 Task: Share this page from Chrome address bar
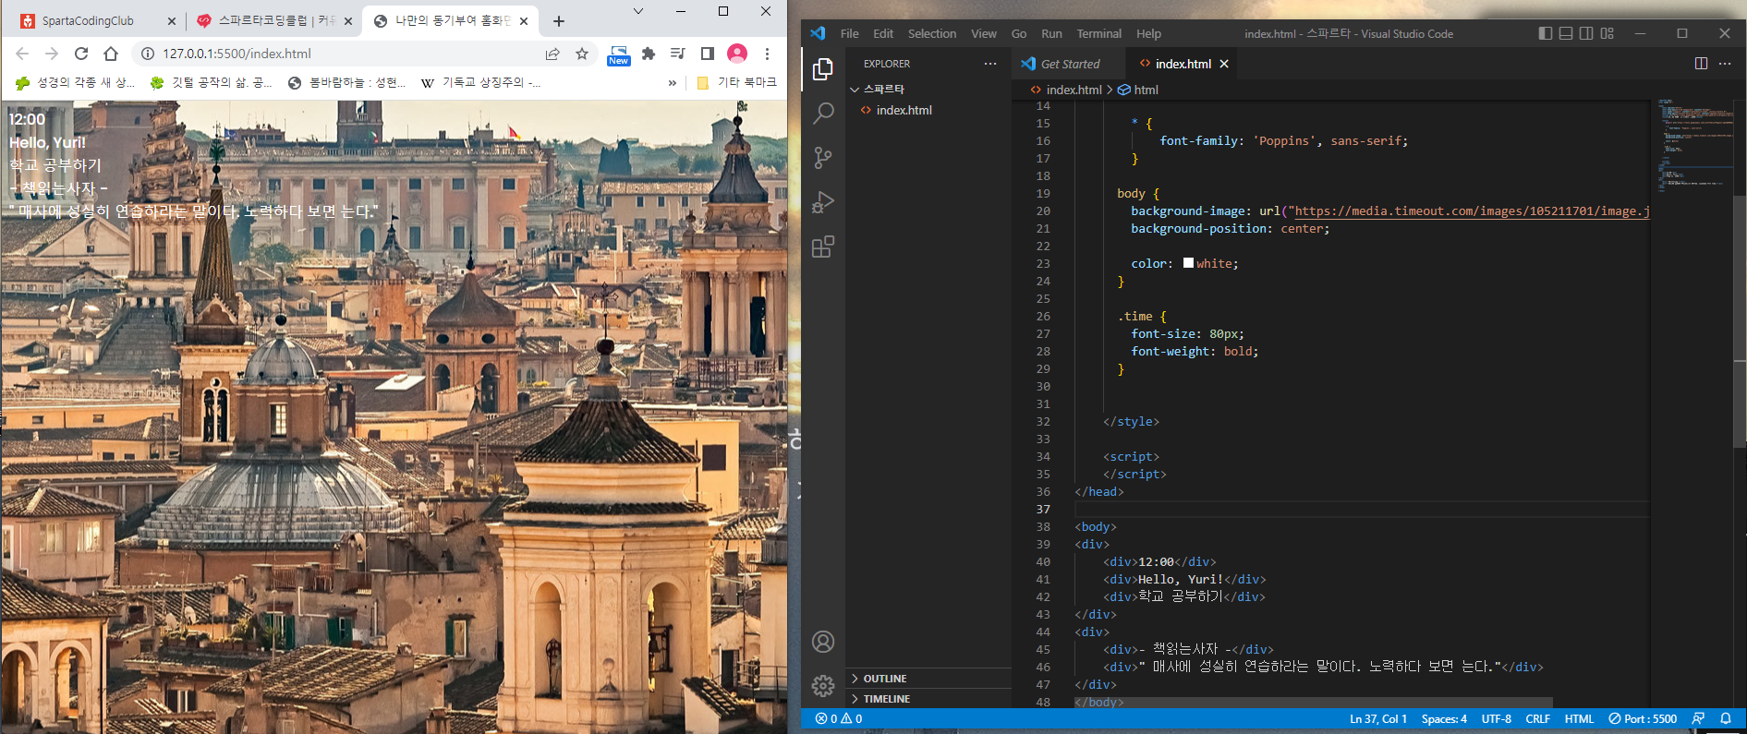552,54
